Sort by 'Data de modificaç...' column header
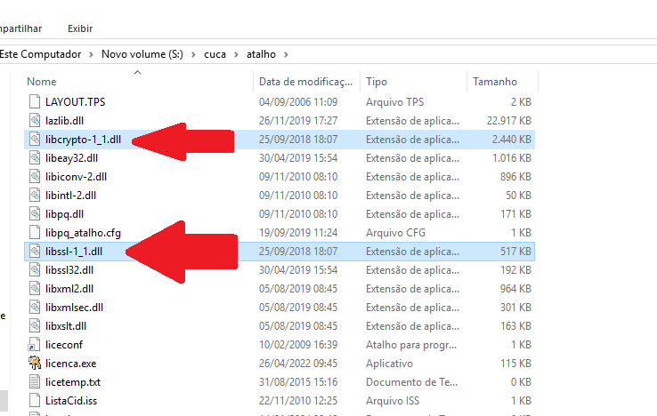The width and height of the screenshot is (657, 416). [x=305, y=82]
